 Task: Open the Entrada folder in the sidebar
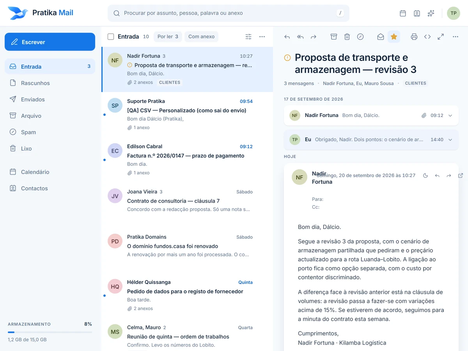pos(50,67)
